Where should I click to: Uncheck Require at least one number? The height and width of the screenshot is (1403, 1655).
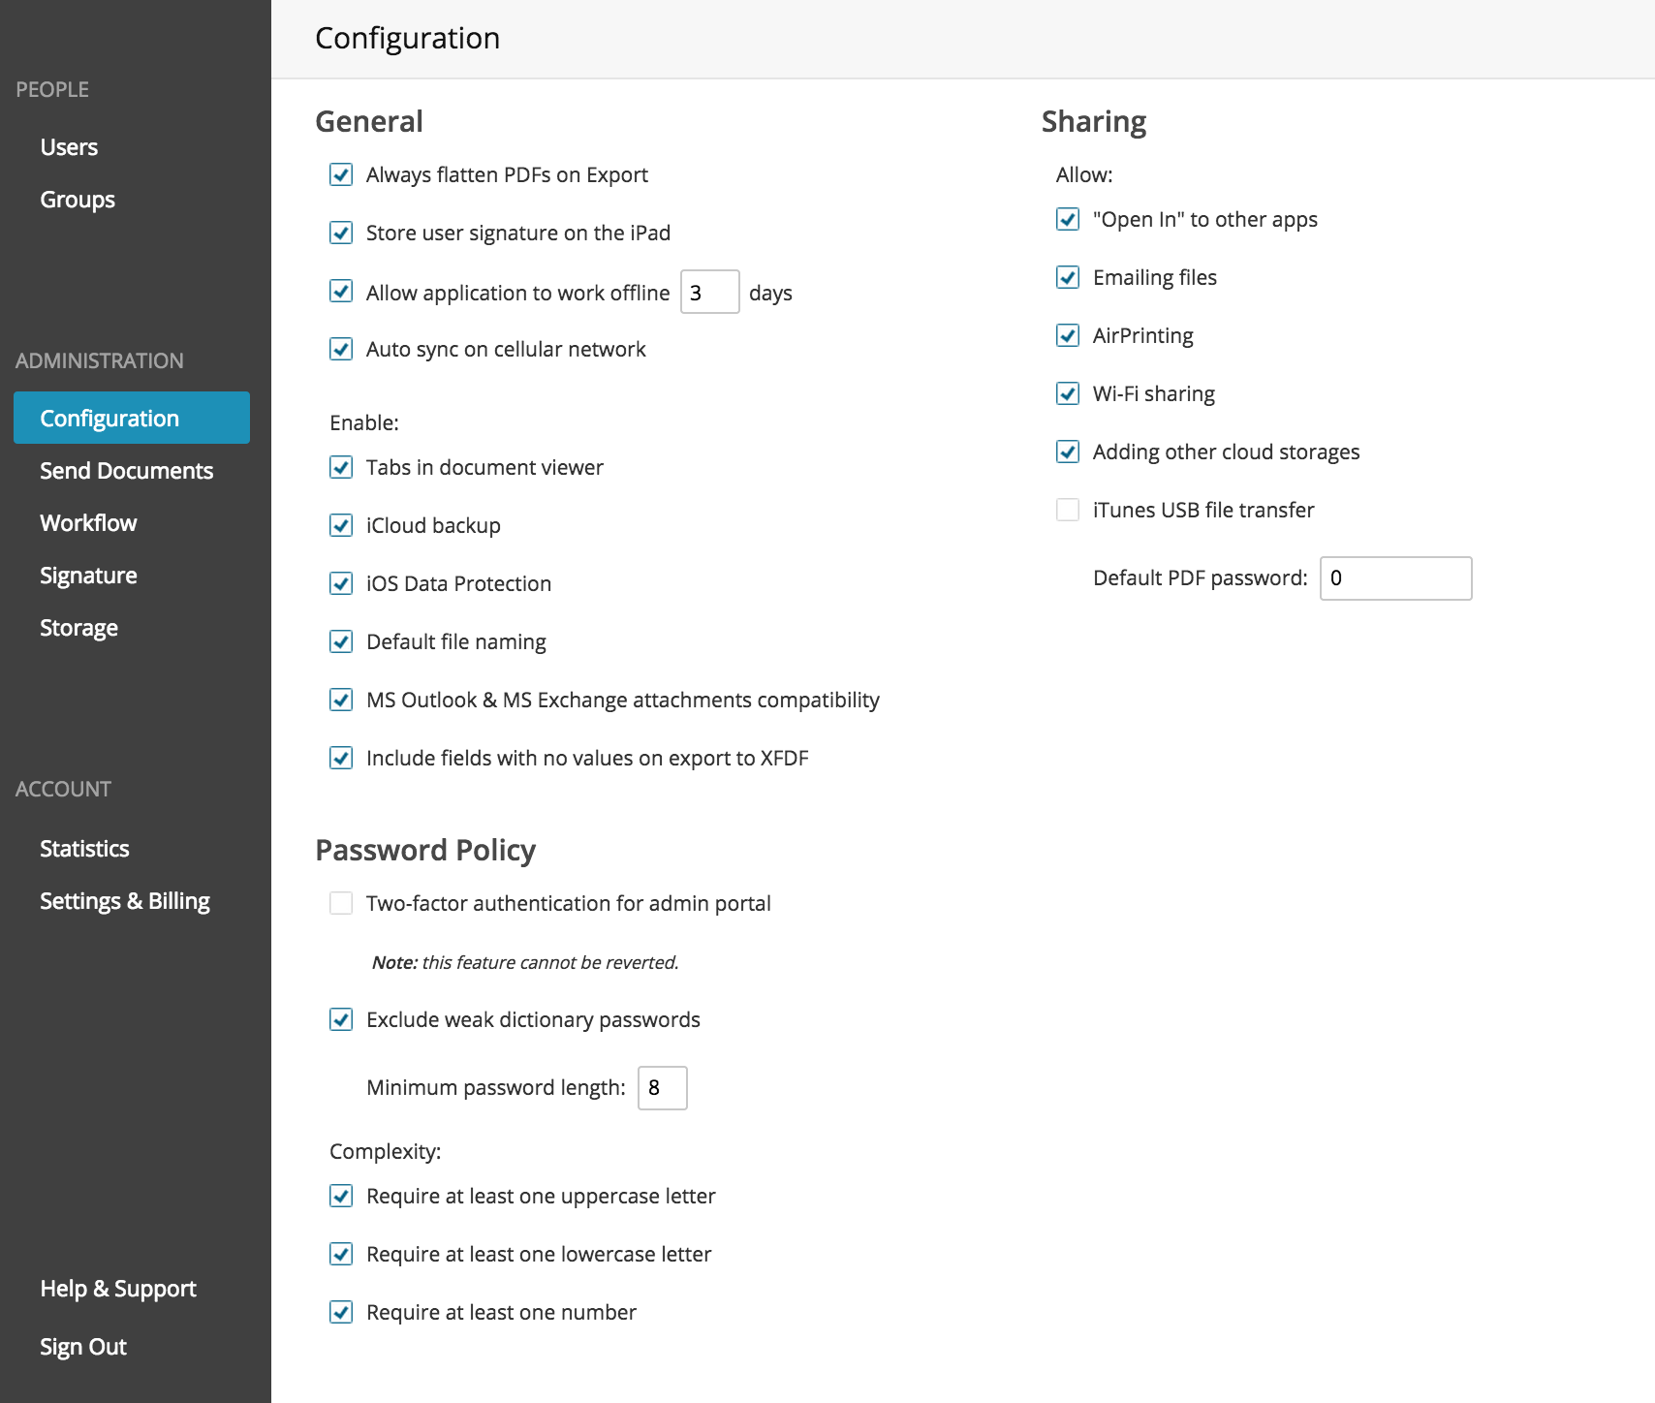coord(340,1312)
